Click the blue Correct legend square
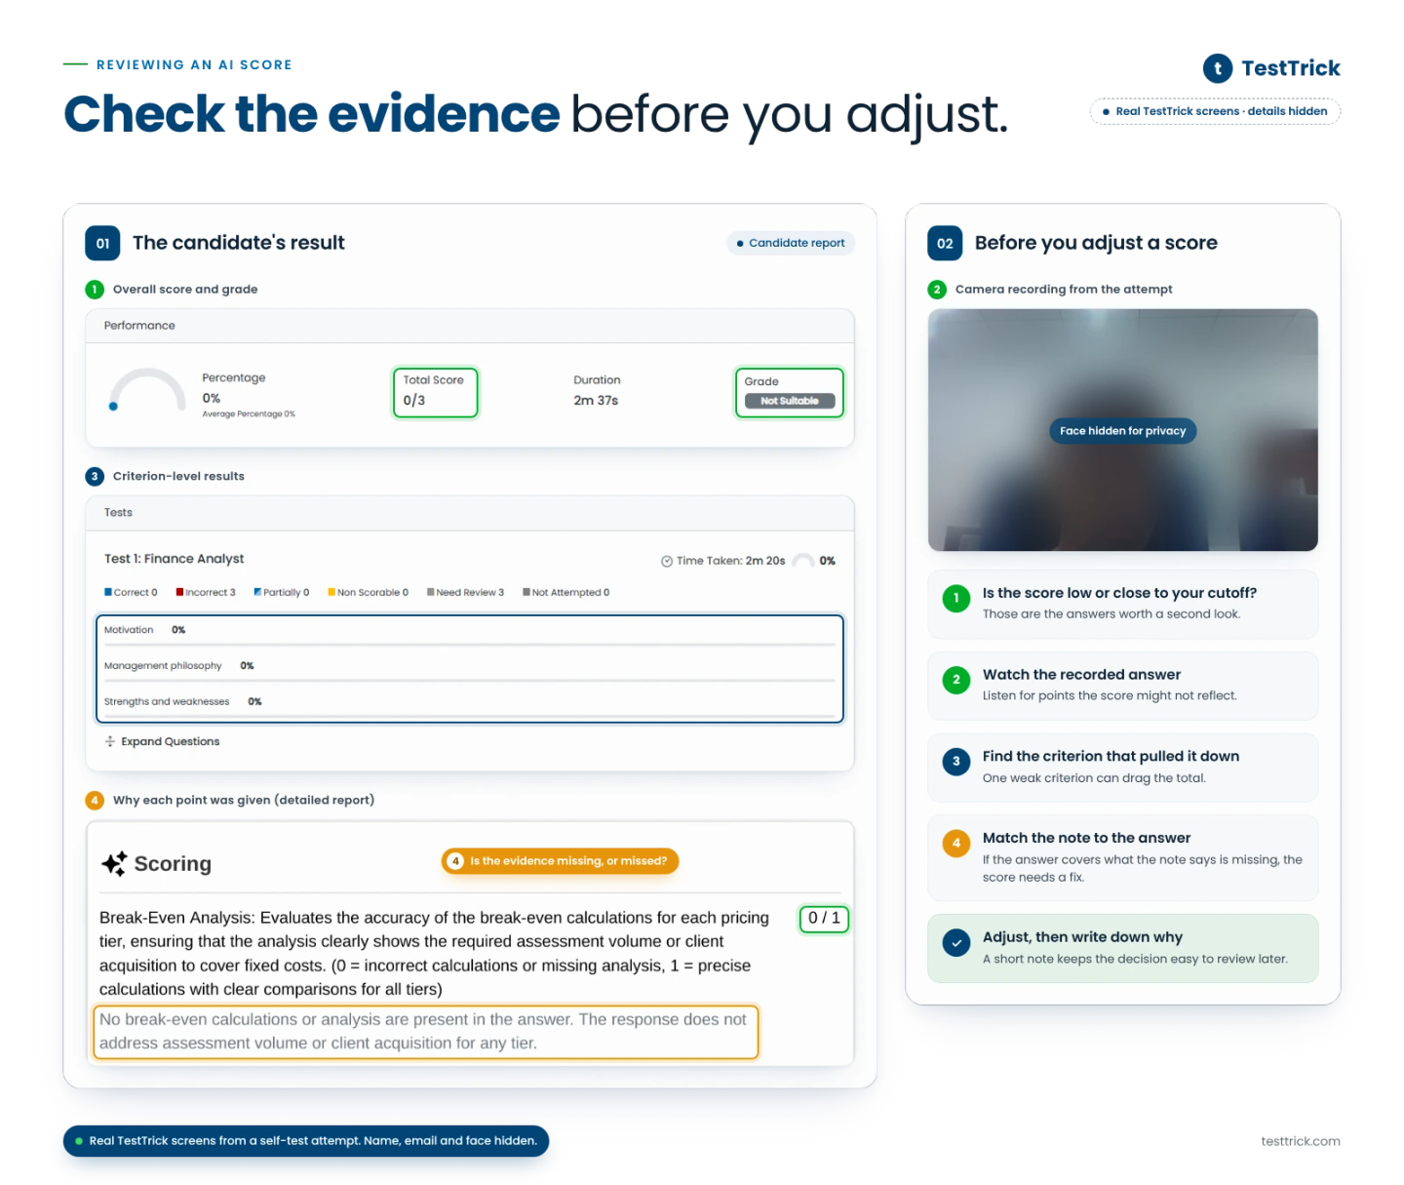This screenshot has height=1185, width=1404. coord(108,592)
